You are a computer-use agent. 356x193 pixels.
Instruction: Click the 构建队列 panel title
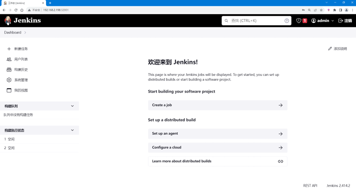tap(11, 106)
